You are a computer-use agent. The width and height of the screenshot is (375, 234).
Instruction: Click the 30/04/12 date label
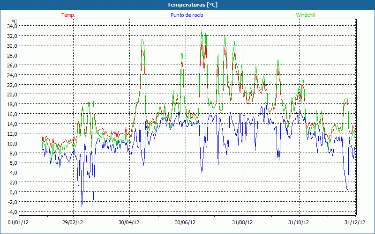coord(129,222)
